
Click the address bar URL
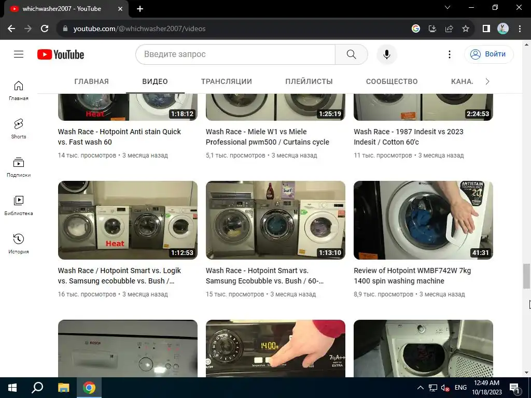139,29
